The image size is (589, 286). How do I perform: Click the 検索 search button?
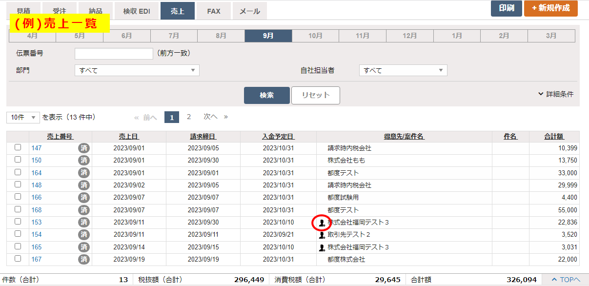pos(266,95)
